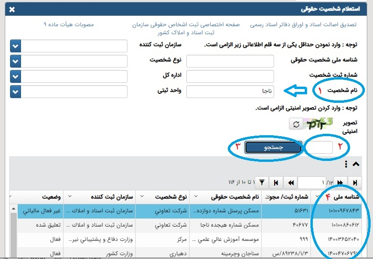The image size is (373, 259).
Task: Click the captcha code input field
Action: [x=318, y=148]
